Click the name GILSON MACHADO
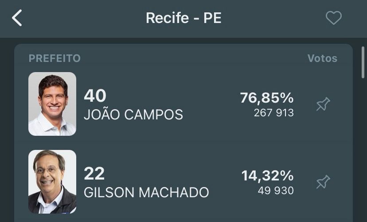Screen dimensions: 367x222 pyautogui.click(x=146, y=192)
